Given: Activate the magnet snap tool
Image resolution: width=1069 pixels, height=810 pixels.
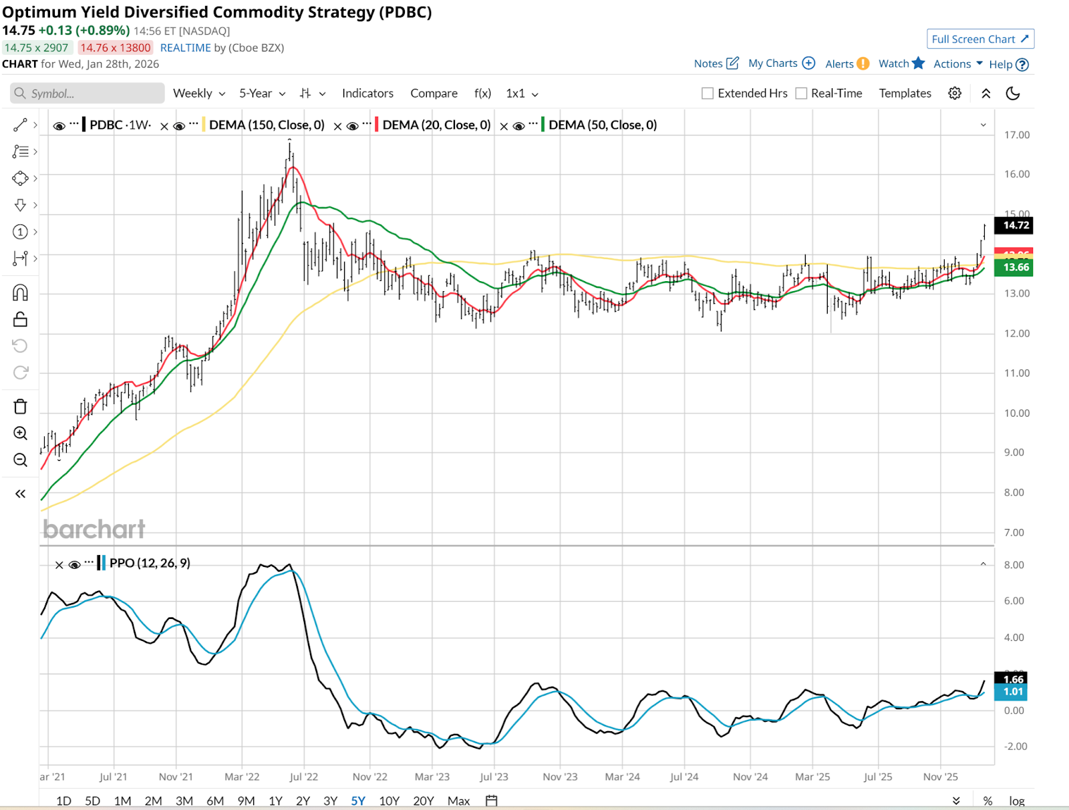Looking at the screenshot, I should (x=20, y=292).
